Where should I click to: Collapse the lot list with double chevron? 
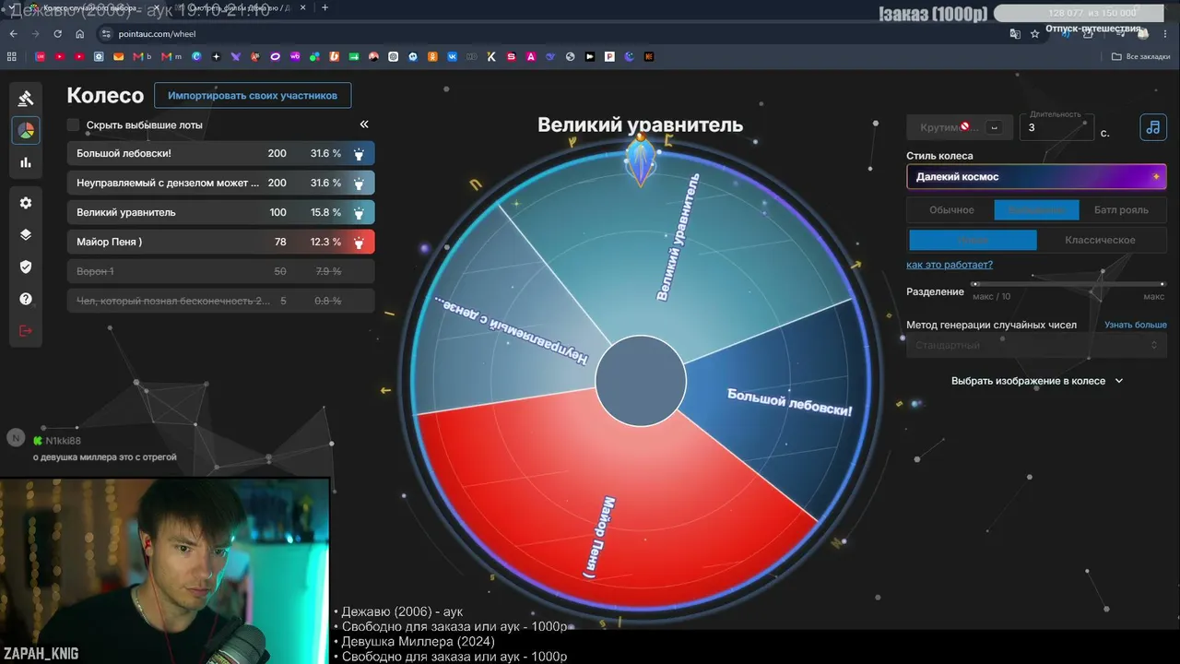click(364, 125)
